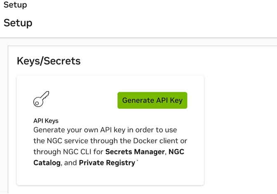Screen dimensions: 277x194
Task: Click the small Setup breadcrumb at top
Action: coord(15,5)
